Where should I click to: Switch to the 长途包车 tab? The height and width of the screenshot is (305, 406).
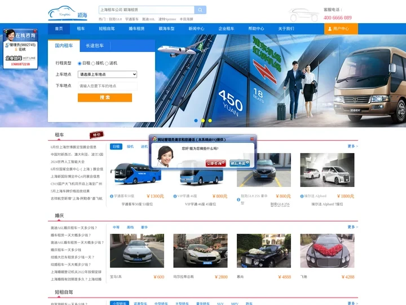point(95,46)
